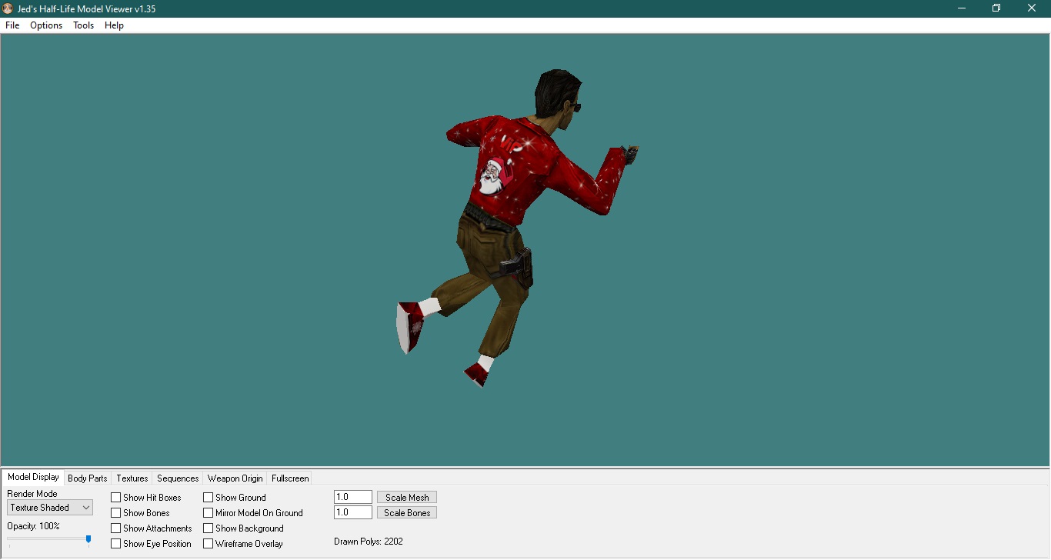Image resolution: width=1051 pixels, height=560 pixels.
Task: Click the mesh scale value field
Action: 353,497
